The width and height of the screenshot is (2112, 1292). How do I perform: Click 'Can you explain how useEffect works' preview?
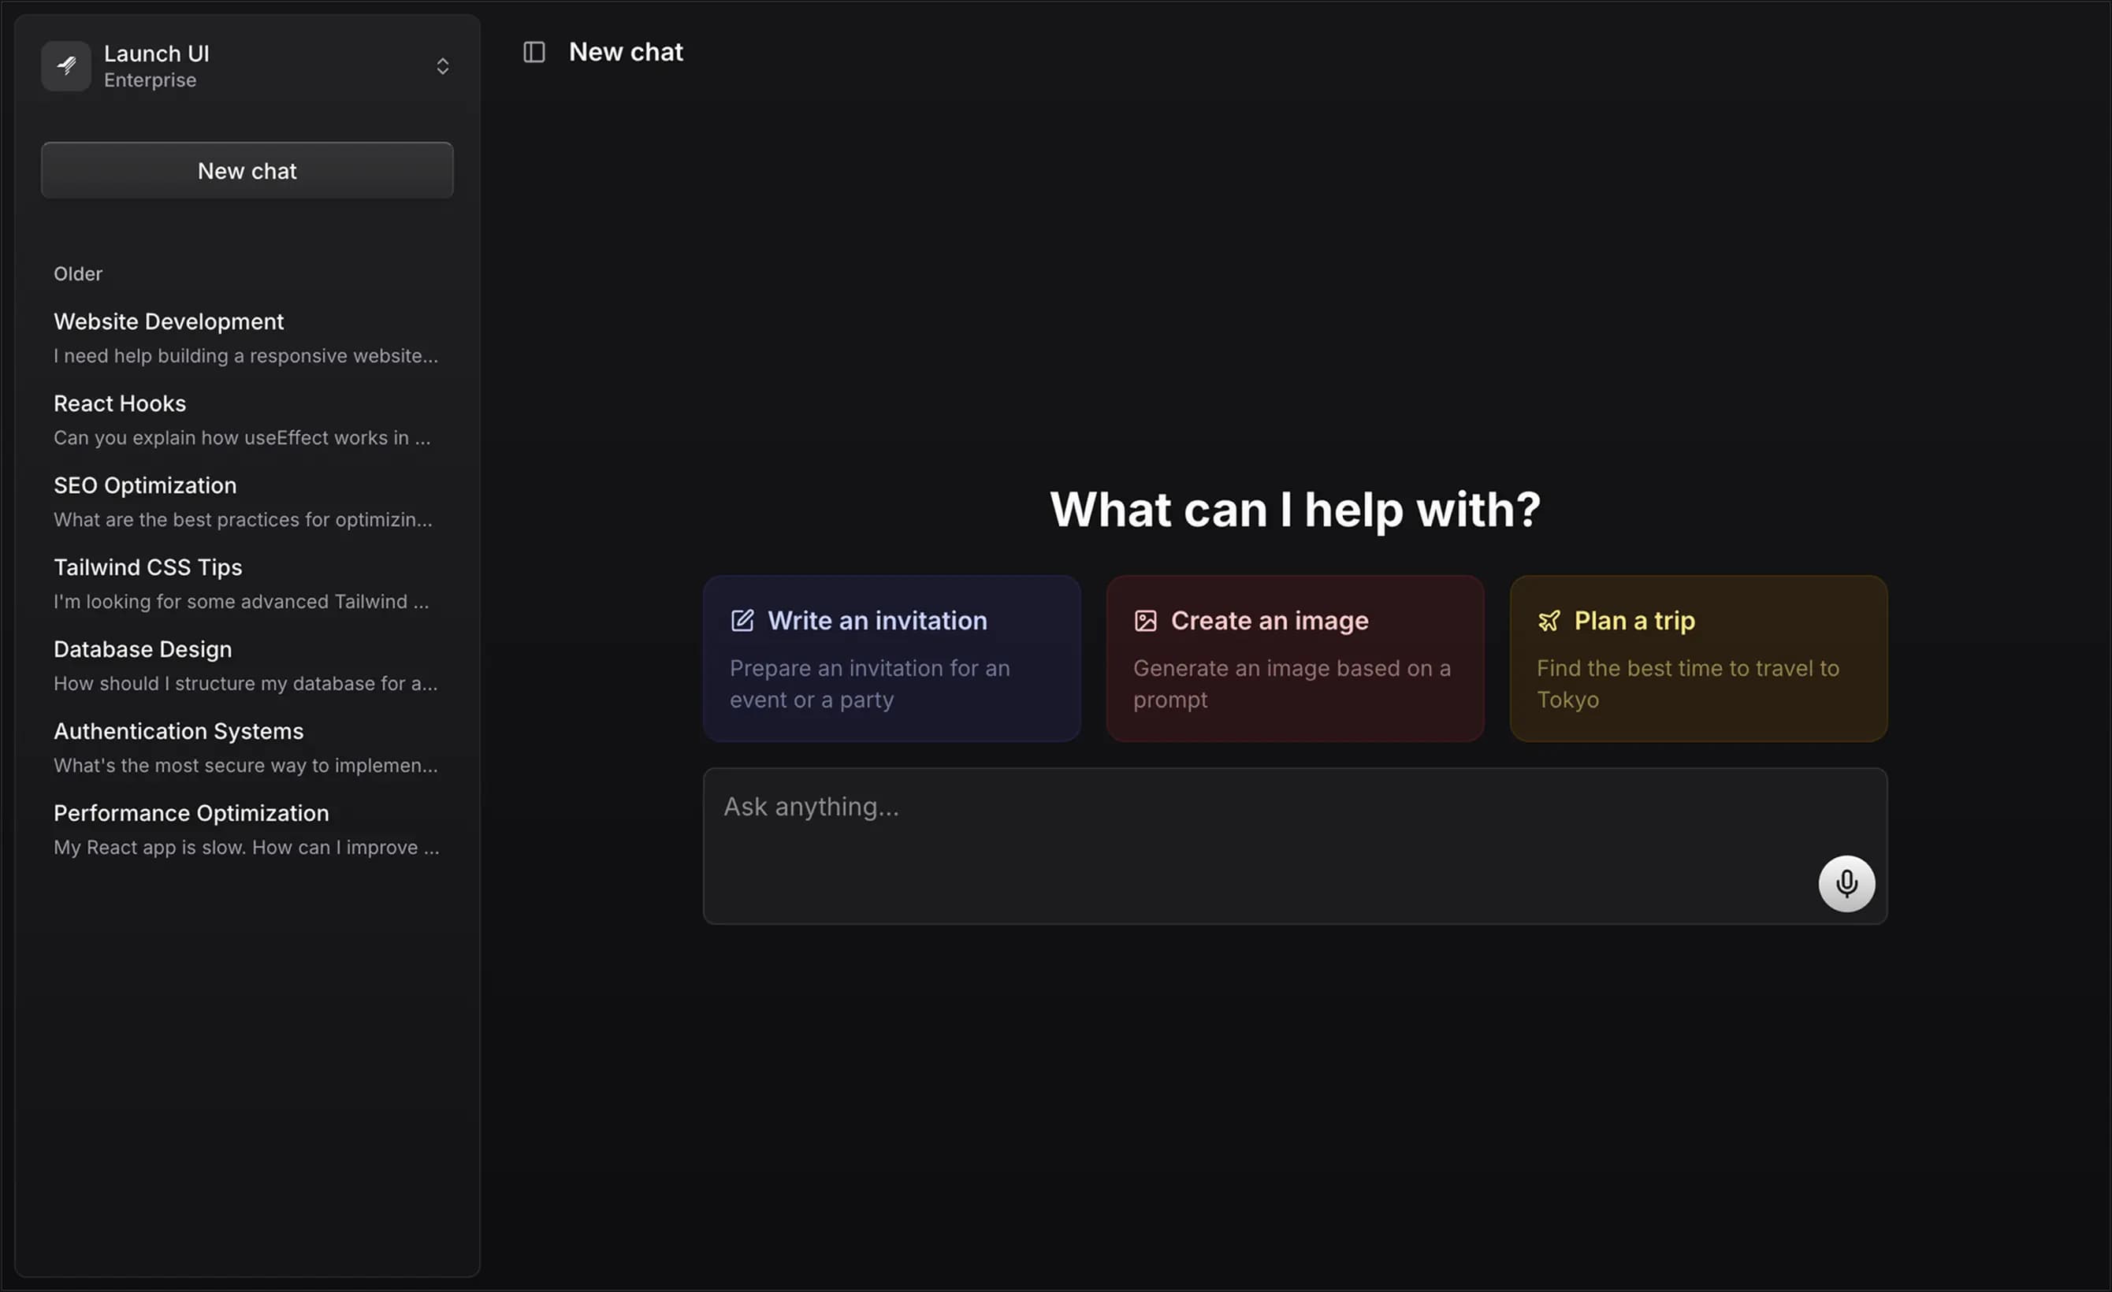pyautogui.click(x=242, y=438)
